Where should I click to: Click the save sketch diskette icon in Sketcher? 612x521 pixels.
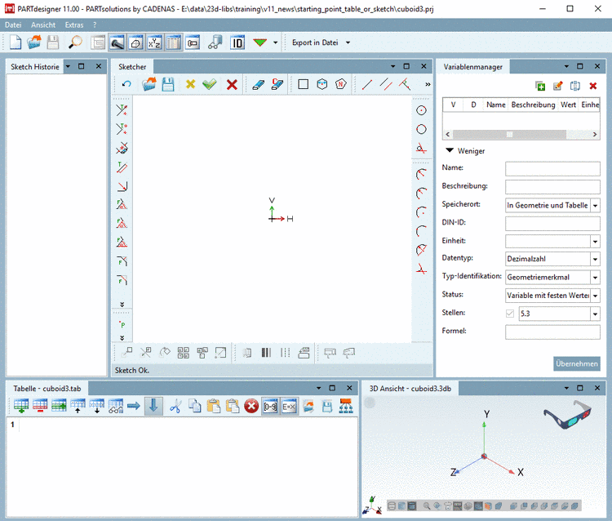(x=168, y=84)
